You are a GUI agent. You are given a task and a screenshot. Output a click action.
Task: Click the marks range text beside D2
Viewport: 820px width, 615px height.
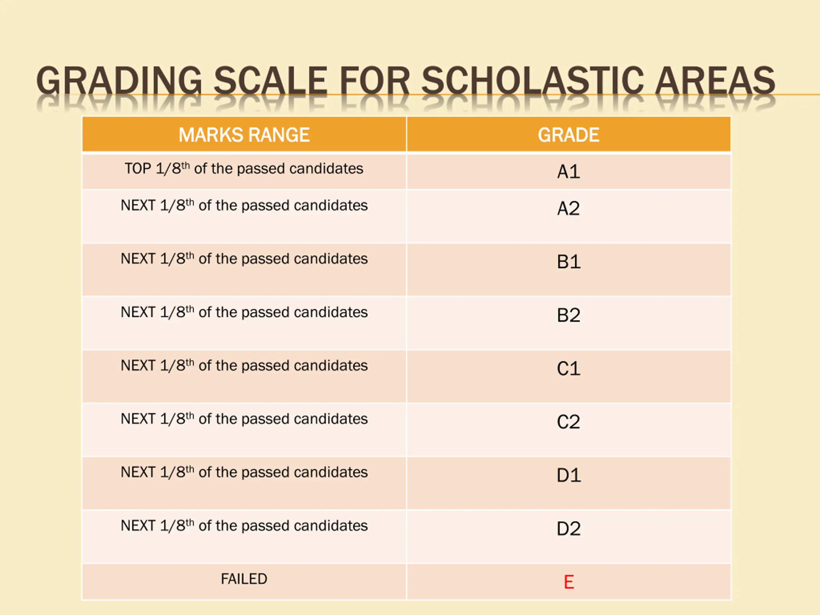[x=244, y=525]
